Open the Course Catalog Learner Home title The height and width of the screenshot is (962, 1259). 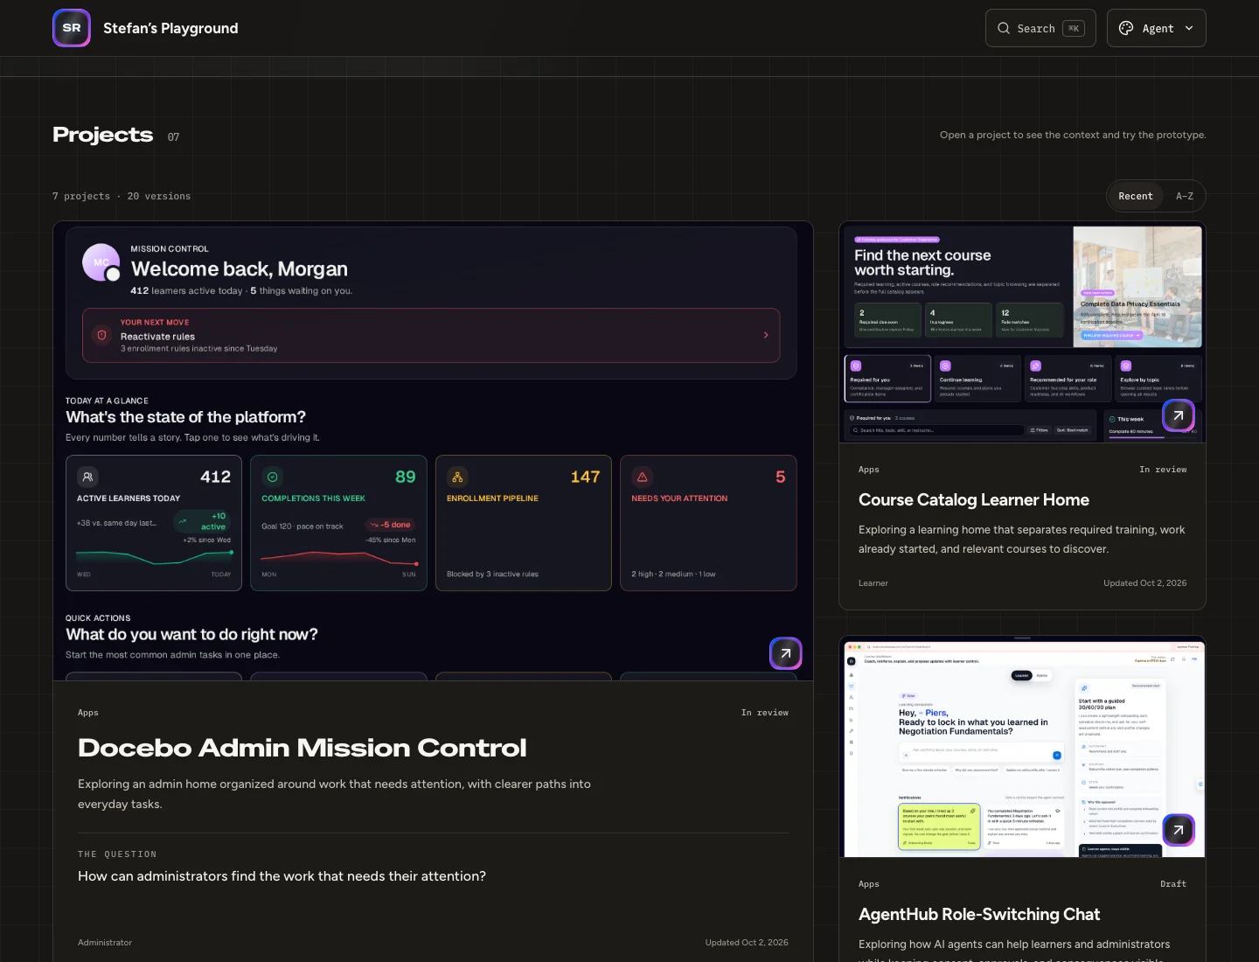click(x=974, y=499)
